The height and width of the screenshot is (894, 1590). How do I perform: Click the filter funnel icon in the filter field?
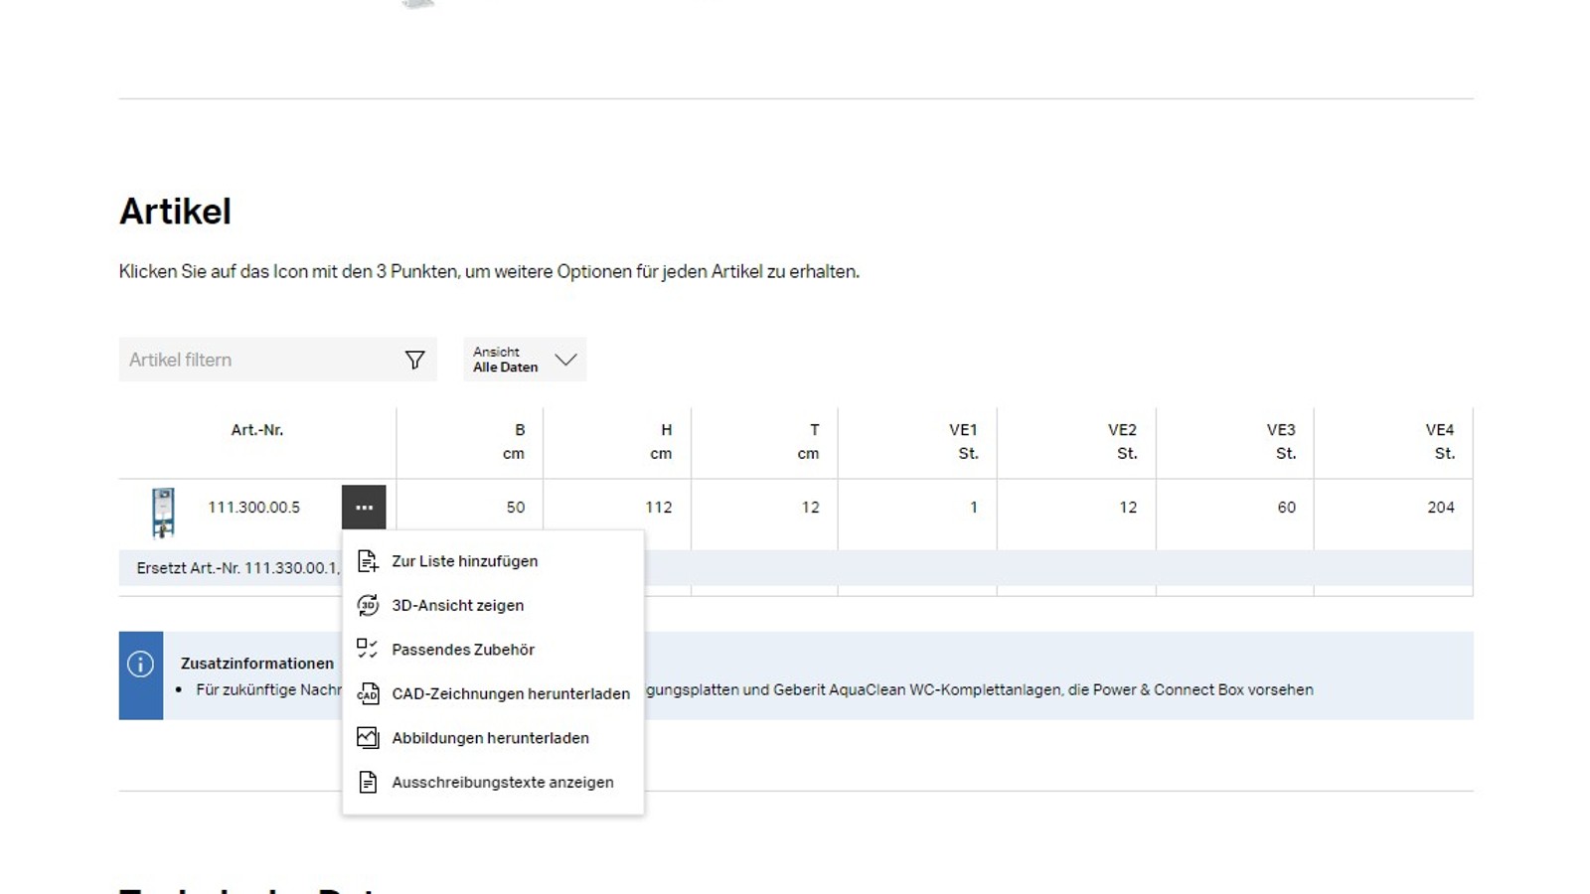click(x=415, y=359)
